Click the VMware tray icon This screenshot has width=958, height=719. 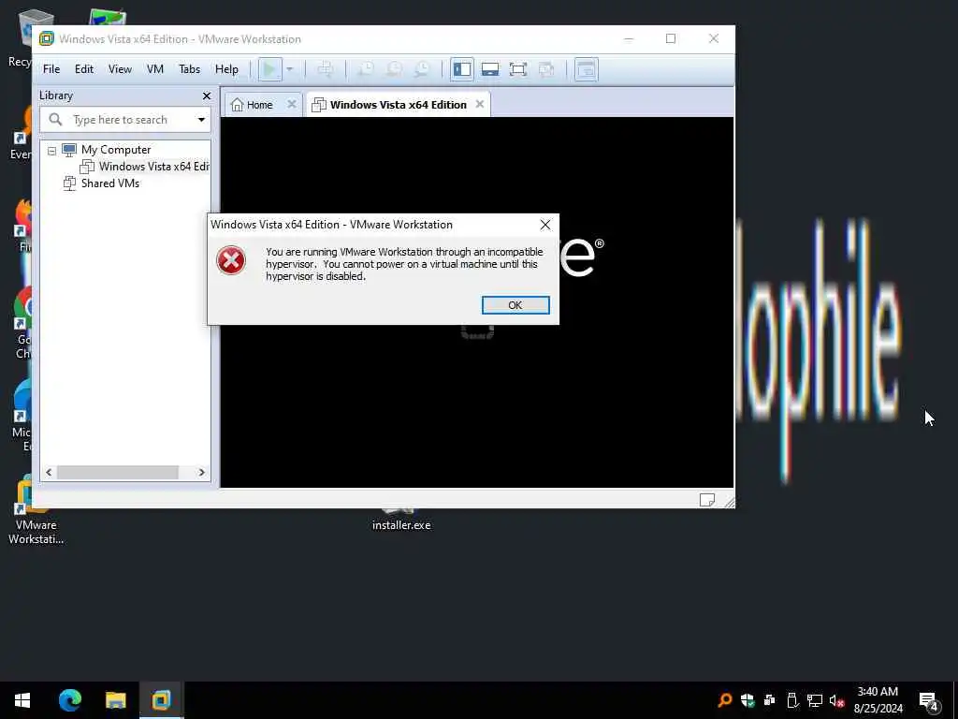click(770, 700)
